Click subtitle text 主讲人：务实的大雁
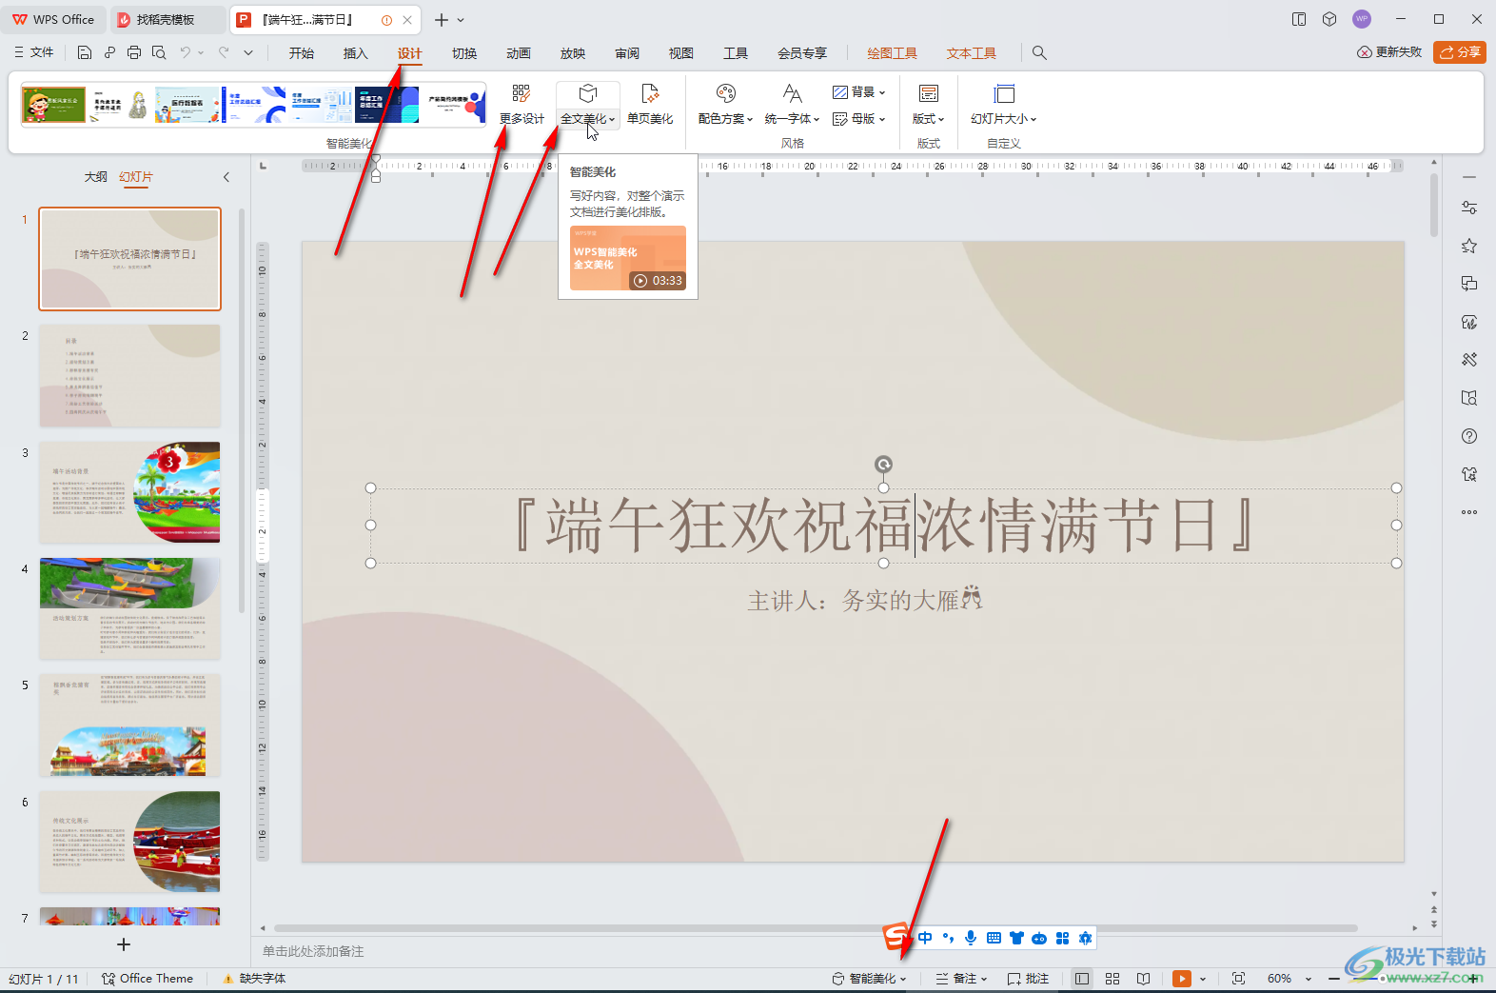Image resolution: width=1496 pixels, height=993 pixels. (864, 600)
